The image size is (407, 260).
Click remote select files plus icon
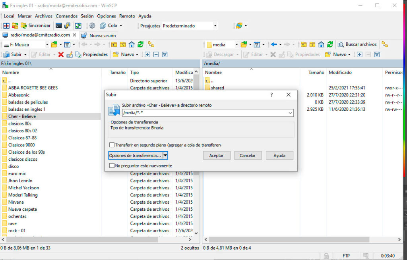pos(359,54)
